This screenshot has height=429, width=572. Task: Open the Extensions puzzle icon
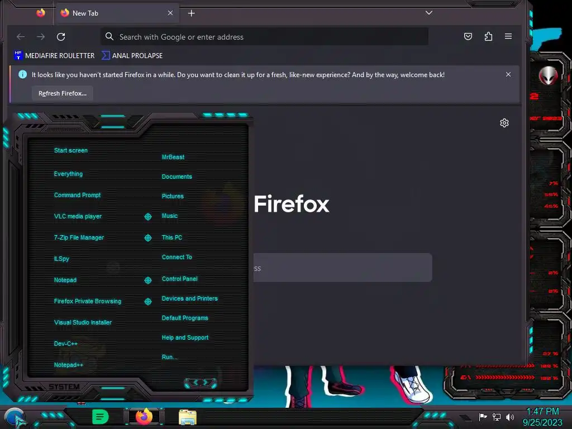click(x=488, y=36)
